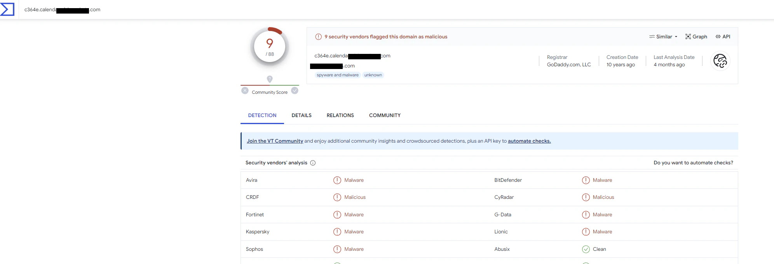The image size is (774, 264).
Task: Click Abusix clean checkmark icon
Action: pos(586,249)
